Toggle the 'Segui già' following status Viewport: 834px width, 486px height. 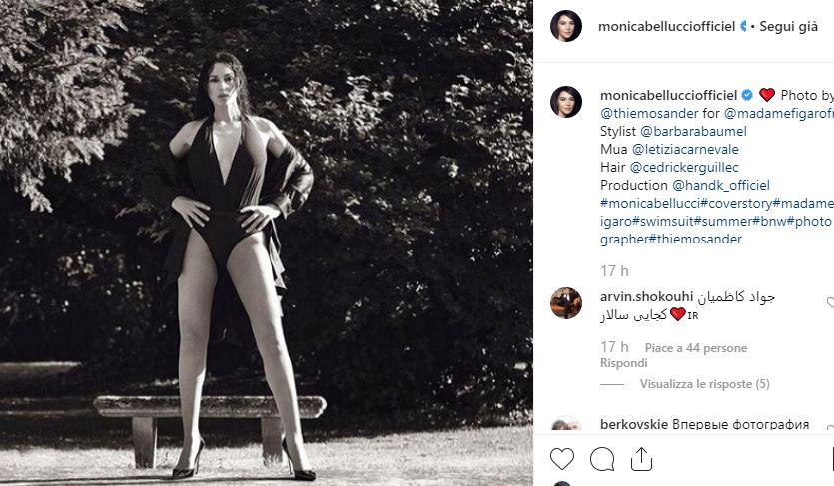coord(788,26)
